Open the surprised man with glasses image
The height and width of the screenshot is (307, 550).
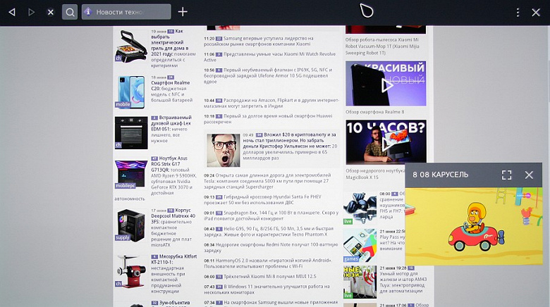(x=223, y=150)
